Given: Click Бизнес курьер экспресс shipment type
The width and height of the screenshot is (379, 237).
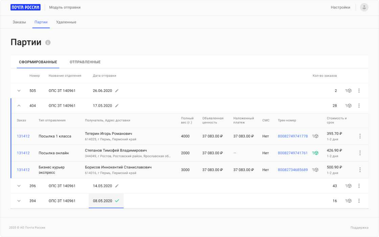Looking at the screenshot, I should pyautogui.click(x=51, y=170).
